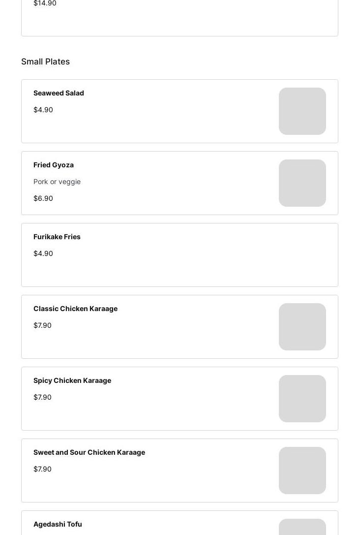
Task: Click the Seaweed Salad image thumbnail
Action: 302,111
